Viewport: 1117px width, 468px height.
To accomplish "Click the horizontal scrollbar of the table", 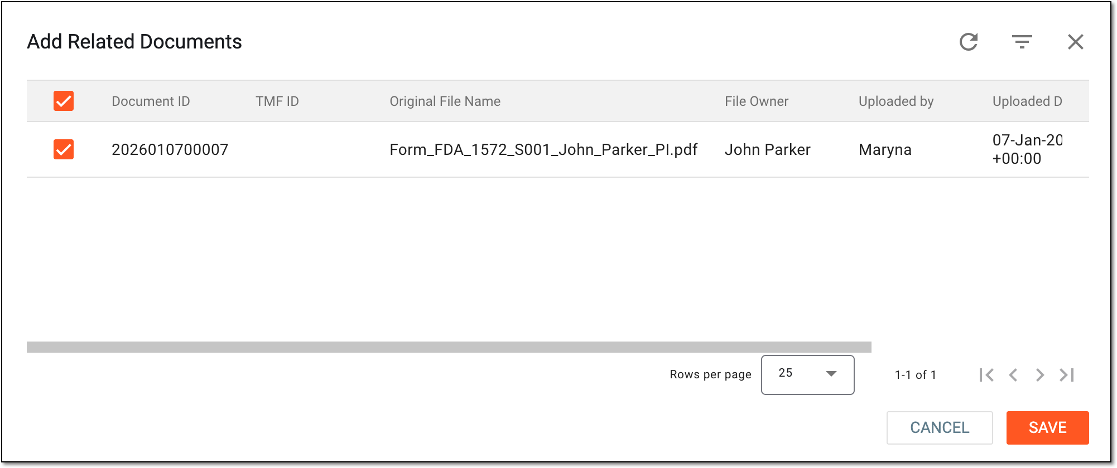I will (x=449, y=347).
